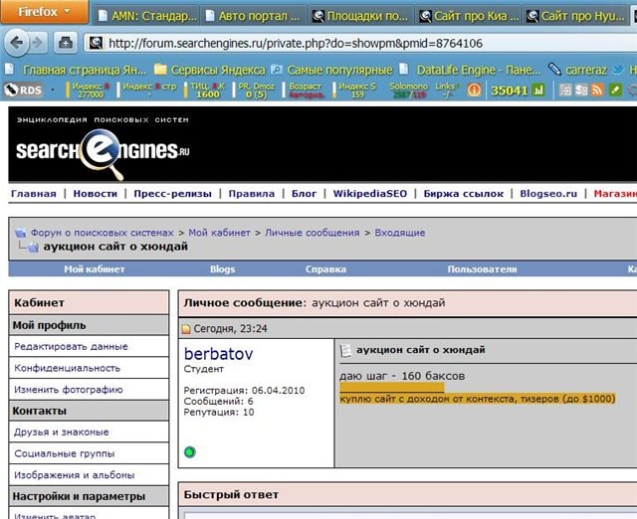
Task: Open the Самые популярные bookmark
Action: [331, 70]
